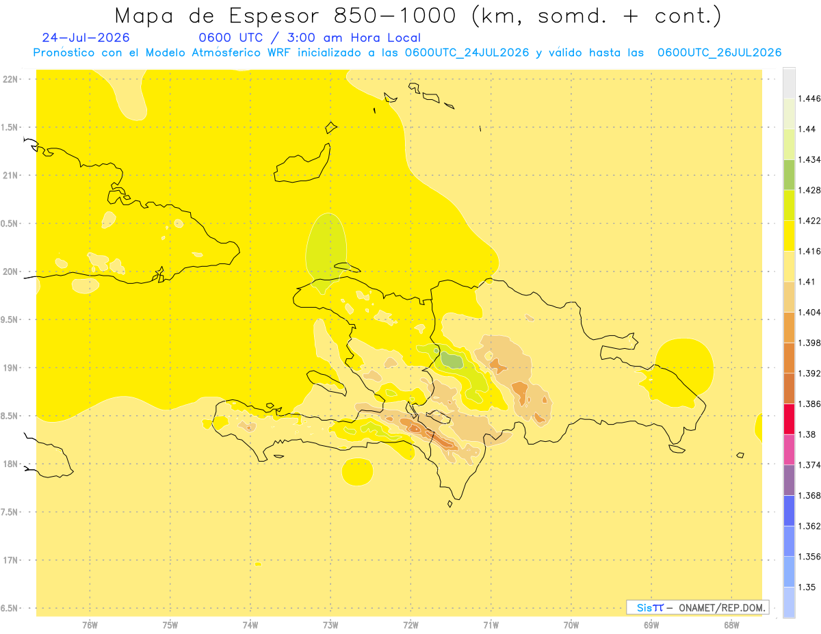Click the '70W' longitude axis label
Image resolution: width=821 pixels, height=634 pixels.
click(571, 625)
